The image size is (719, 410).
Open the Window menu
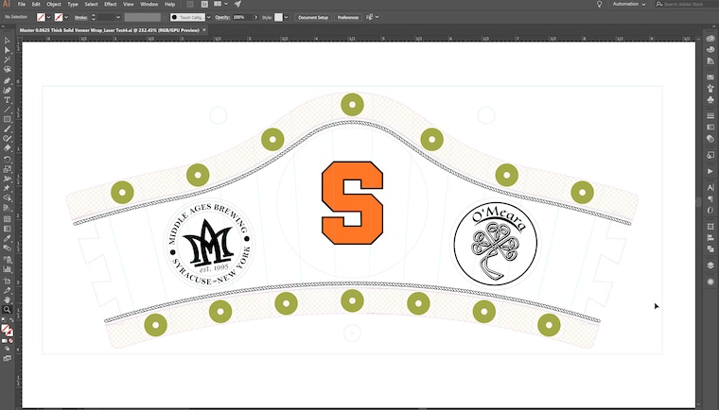tap(149, 4)
